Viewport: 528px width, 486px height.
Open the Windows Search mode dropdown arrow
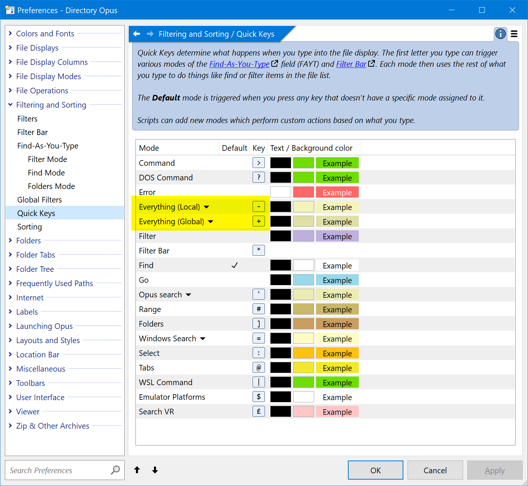(x=203, y=339)
